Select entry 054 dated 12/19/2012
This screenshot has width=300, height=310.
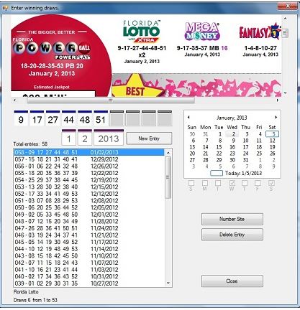coord(89,180)
